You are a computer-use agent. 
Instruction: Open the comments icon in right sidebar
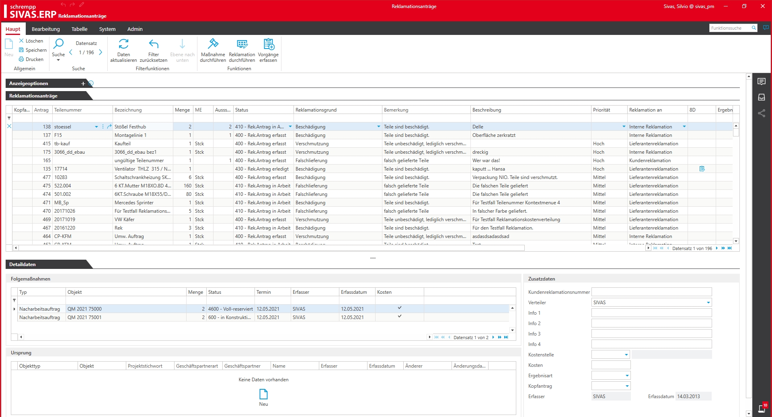[x=762, y=81]
